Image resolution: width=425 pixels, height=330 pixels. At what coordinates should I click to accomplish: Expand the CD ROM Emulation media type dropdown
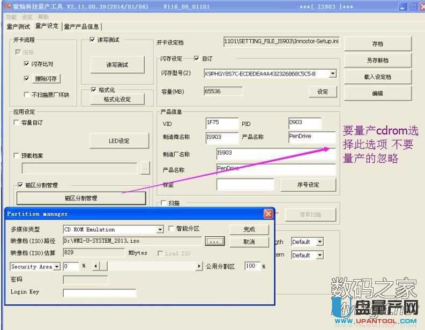[160, 229]
